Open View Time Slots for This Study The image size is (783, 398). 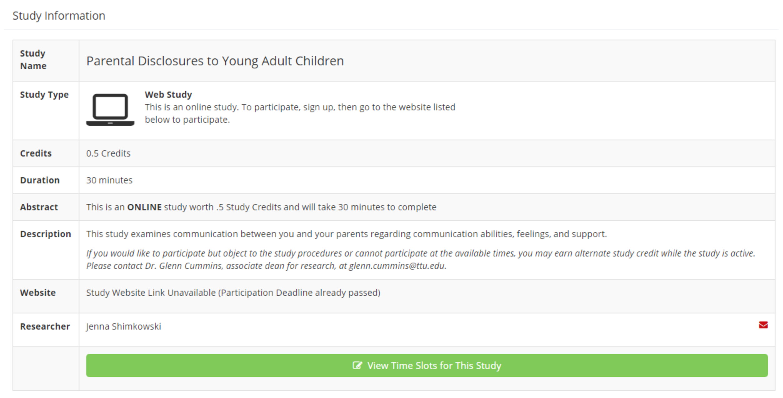point(427,365)
